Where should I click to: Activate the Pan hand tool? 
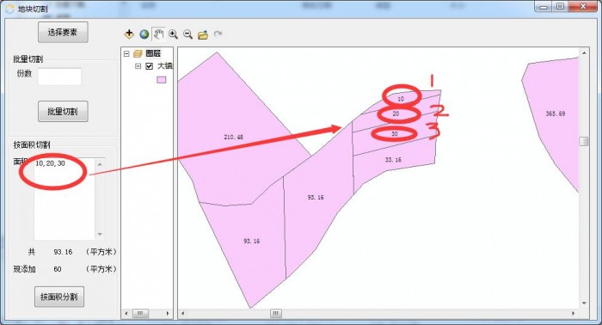click(x=158, y=34)
